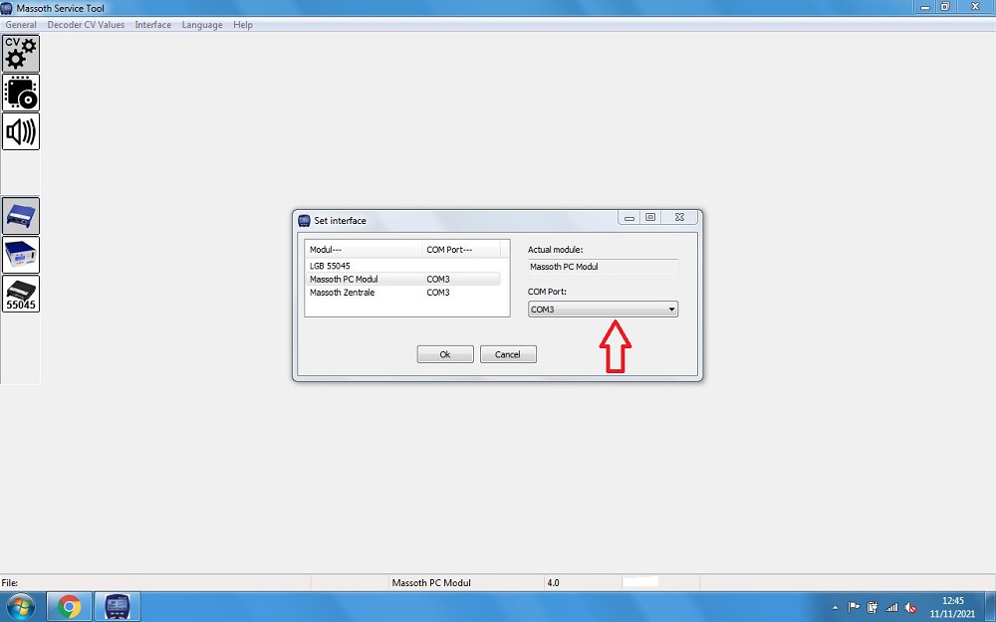Click the COM Port--- column header
This screenshot has width=996, height=622.
tap(461, 250)
